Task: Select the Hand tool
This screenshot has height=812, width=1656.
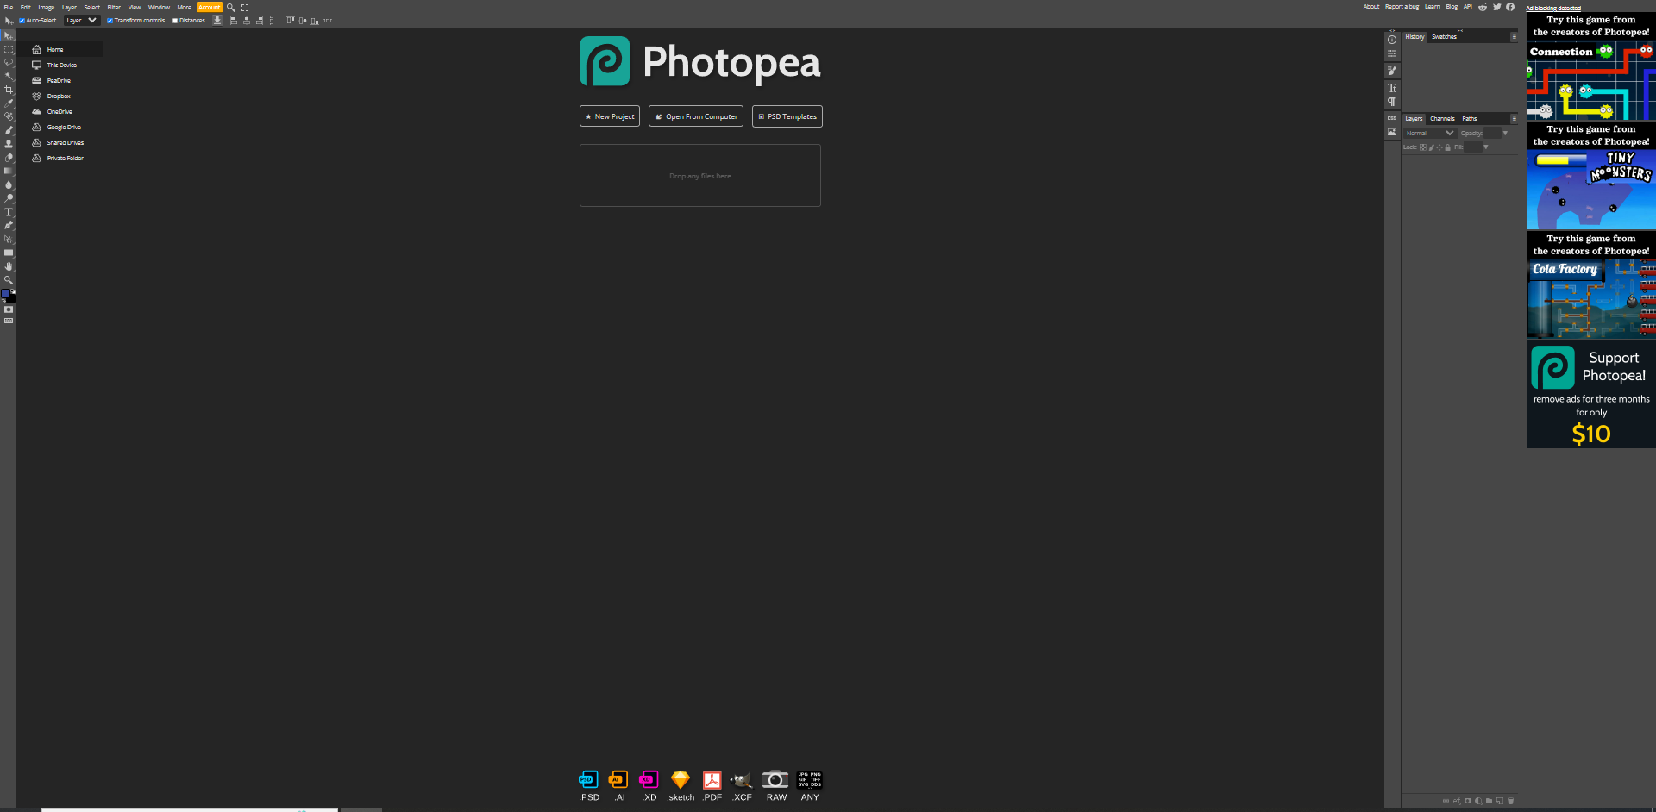Action: coord(9,266)
